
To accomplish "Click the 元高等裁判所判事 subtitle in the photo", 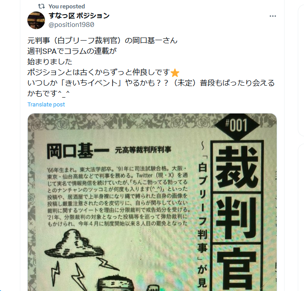I will click(143, 150).
